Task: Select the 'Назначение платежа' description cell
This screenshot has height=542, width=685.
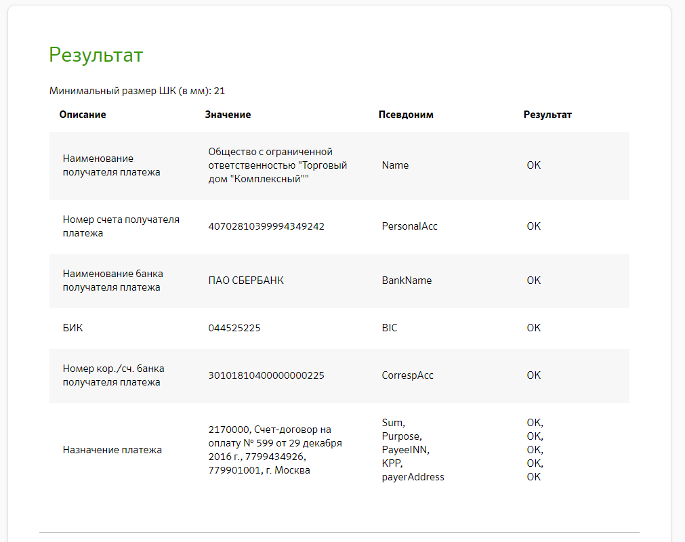Action: pyautogui.click(x=112, y=450)
